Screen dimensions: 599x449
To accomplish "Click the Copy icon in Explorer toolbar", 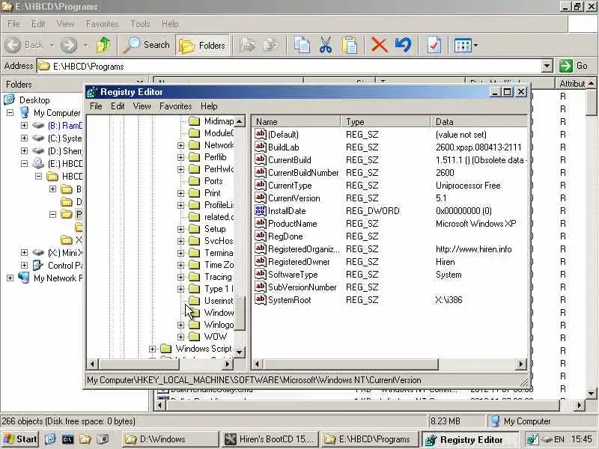I will pyautogui.click(x=302, y=45).
